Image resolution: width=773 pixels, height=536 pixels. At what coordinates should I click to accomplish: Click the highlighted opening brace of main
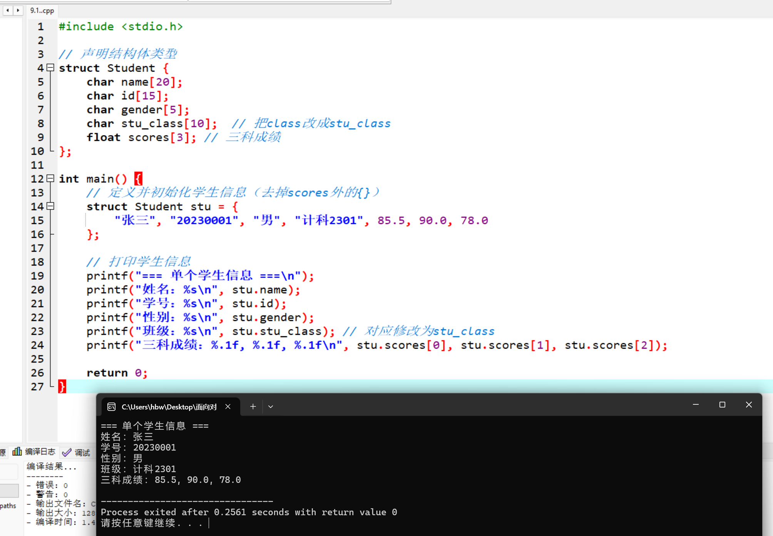[138, 179]
